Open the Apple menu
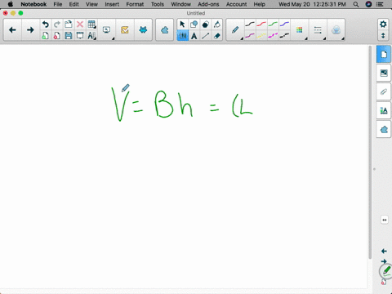The width and height of the screenshot is (392, 294). tap(11, 4)
